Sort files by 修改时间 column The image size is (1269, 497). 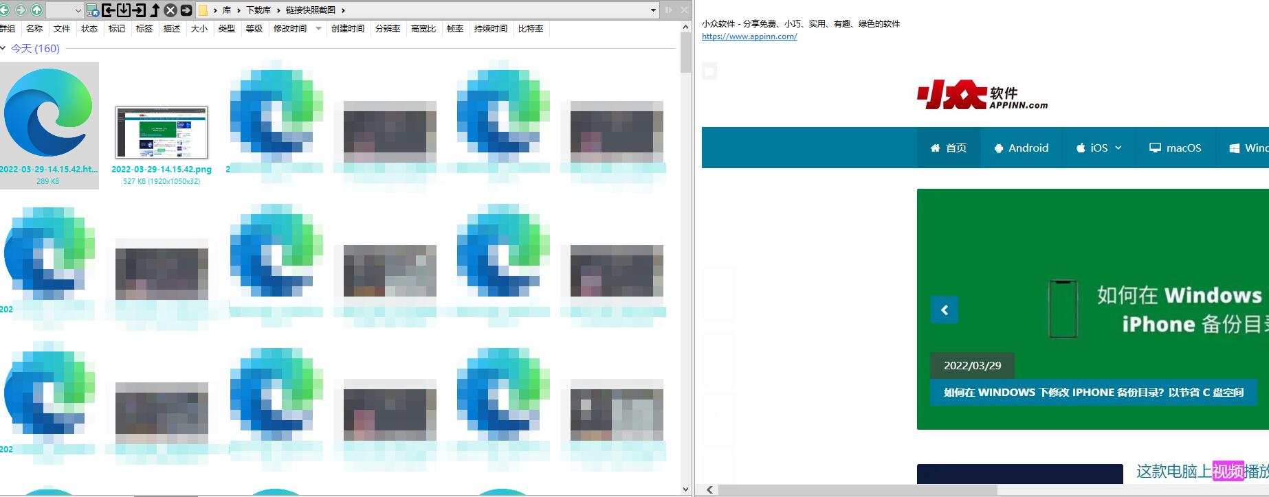pyautogui.click(x=289, y=28)
